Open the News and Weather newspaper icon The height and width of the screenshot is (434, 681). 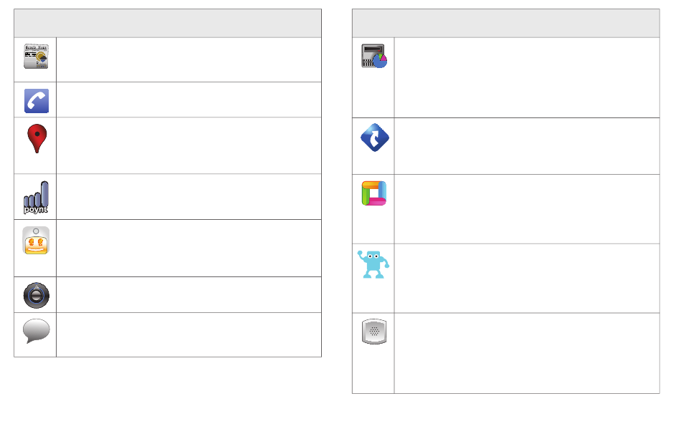[36, 57]
